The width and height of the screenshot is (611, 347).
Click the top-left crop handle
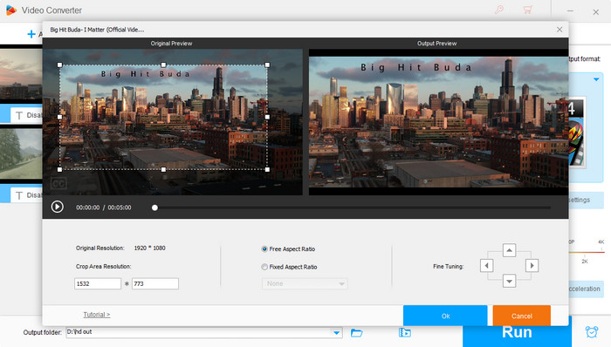pos(59,65)
